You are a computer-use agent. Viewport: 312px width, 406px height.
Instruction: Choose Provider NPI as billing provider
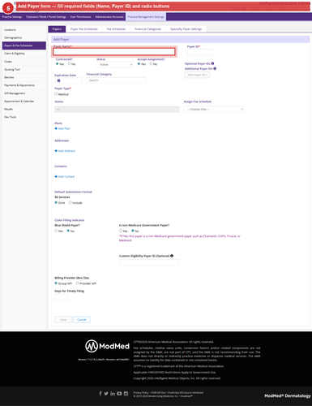coord(77,283)
